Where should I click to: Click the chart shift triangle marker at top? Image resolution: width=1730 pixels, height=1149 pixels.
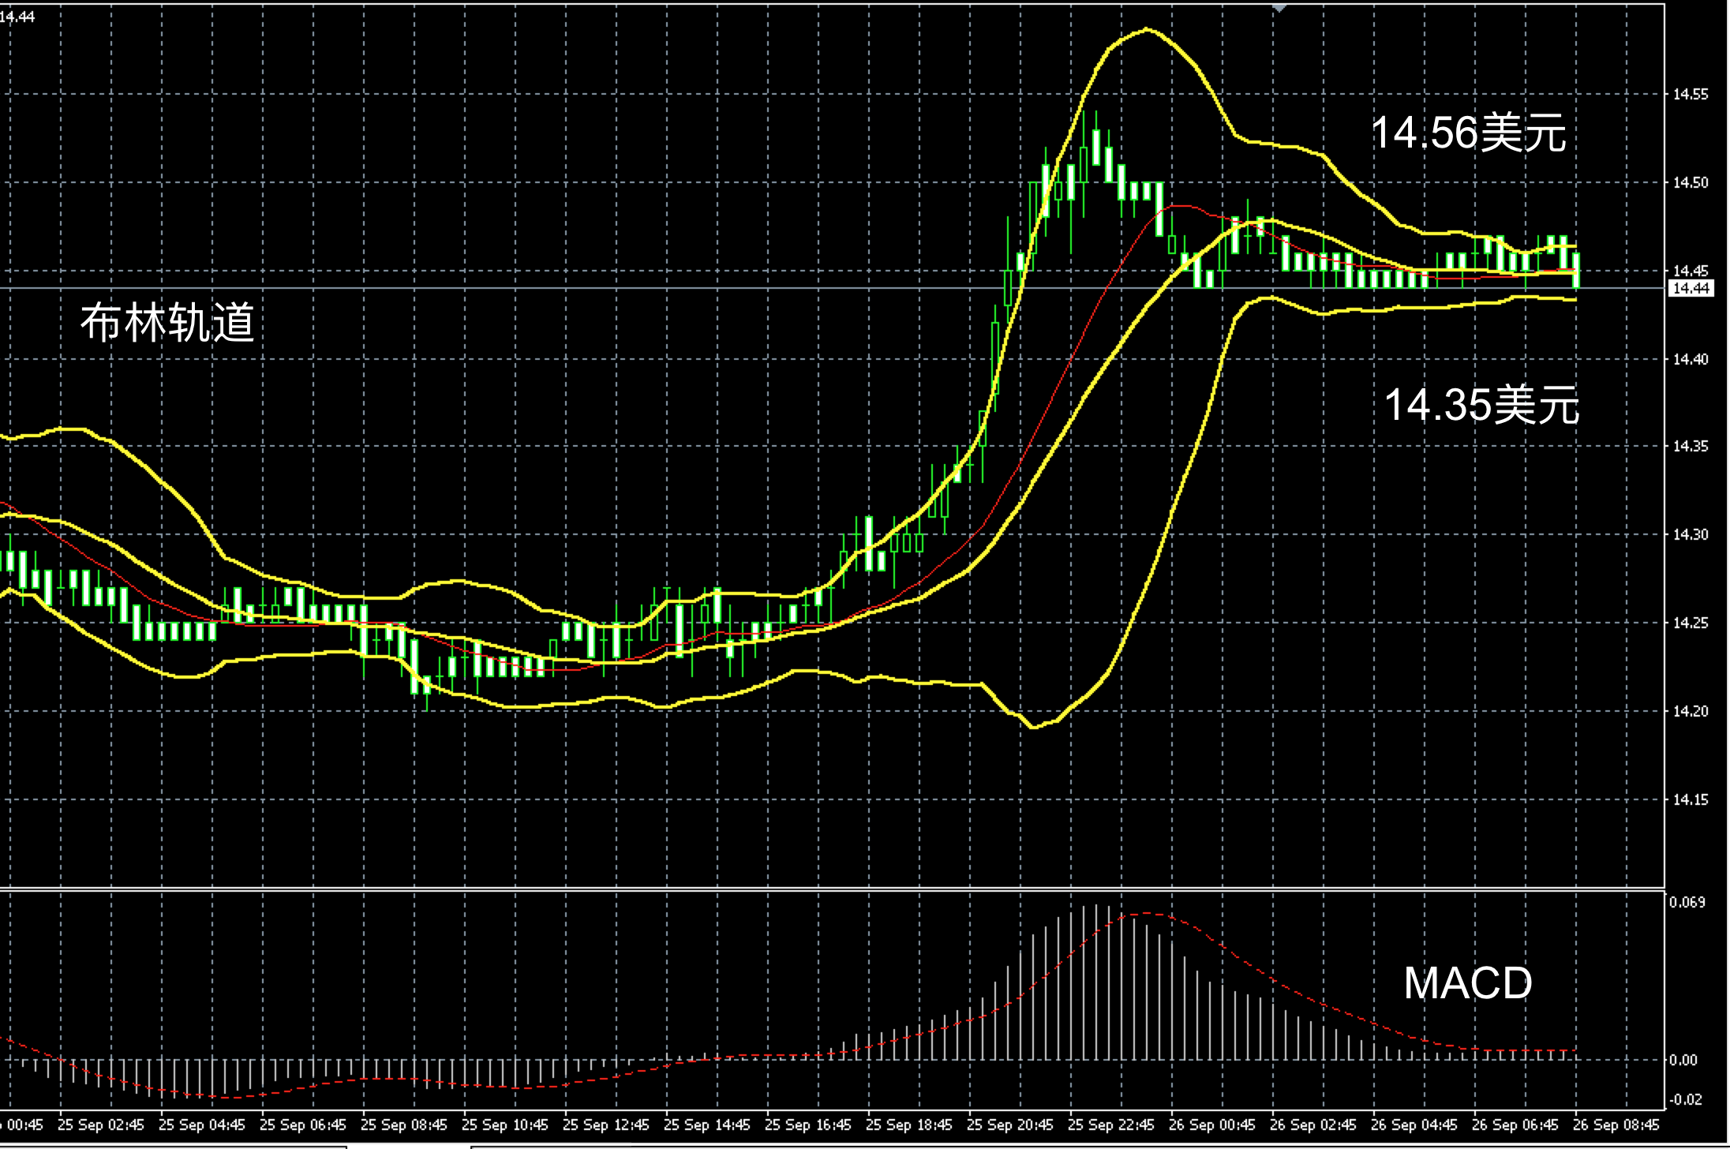[x=1279, y=8]
